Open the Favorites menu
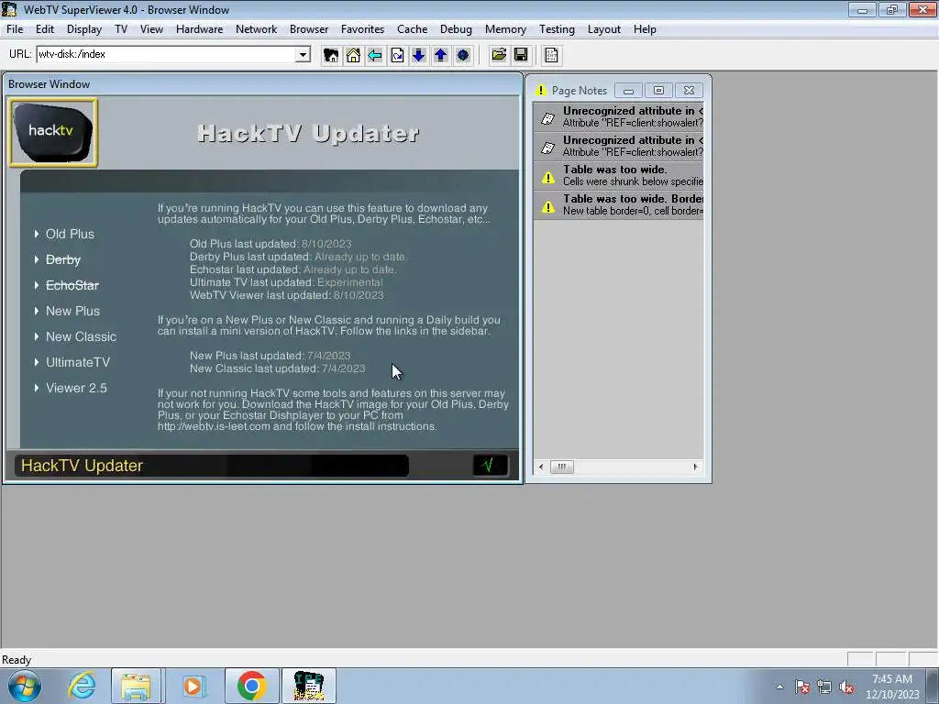Viewport: 939px width, 704px height. tap(362, 29)
